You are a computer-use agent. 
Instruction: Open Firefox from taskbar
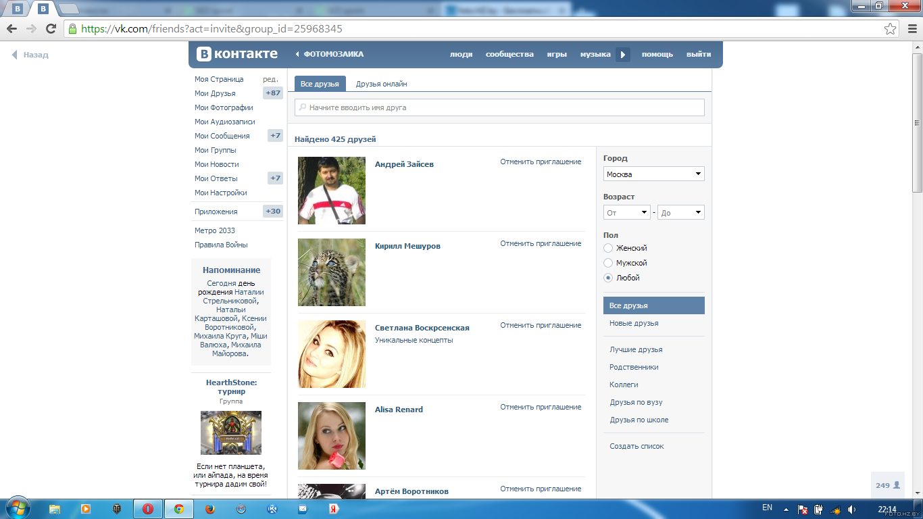pos(209,509)
